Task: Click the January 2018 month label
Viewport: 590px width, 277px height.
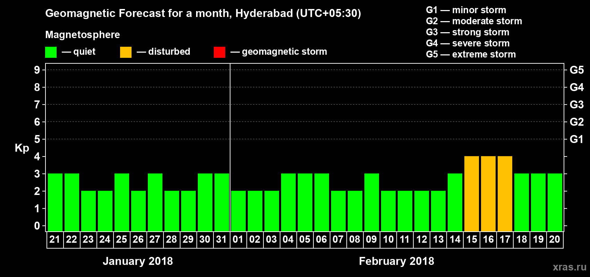Action: [x=138, y=261]
